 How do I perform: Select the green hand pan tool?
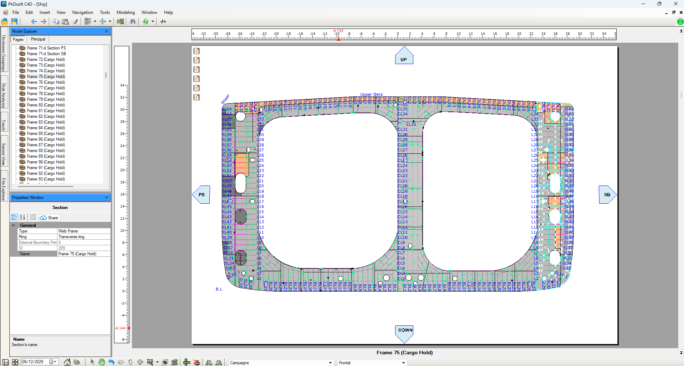coord(102,362)
